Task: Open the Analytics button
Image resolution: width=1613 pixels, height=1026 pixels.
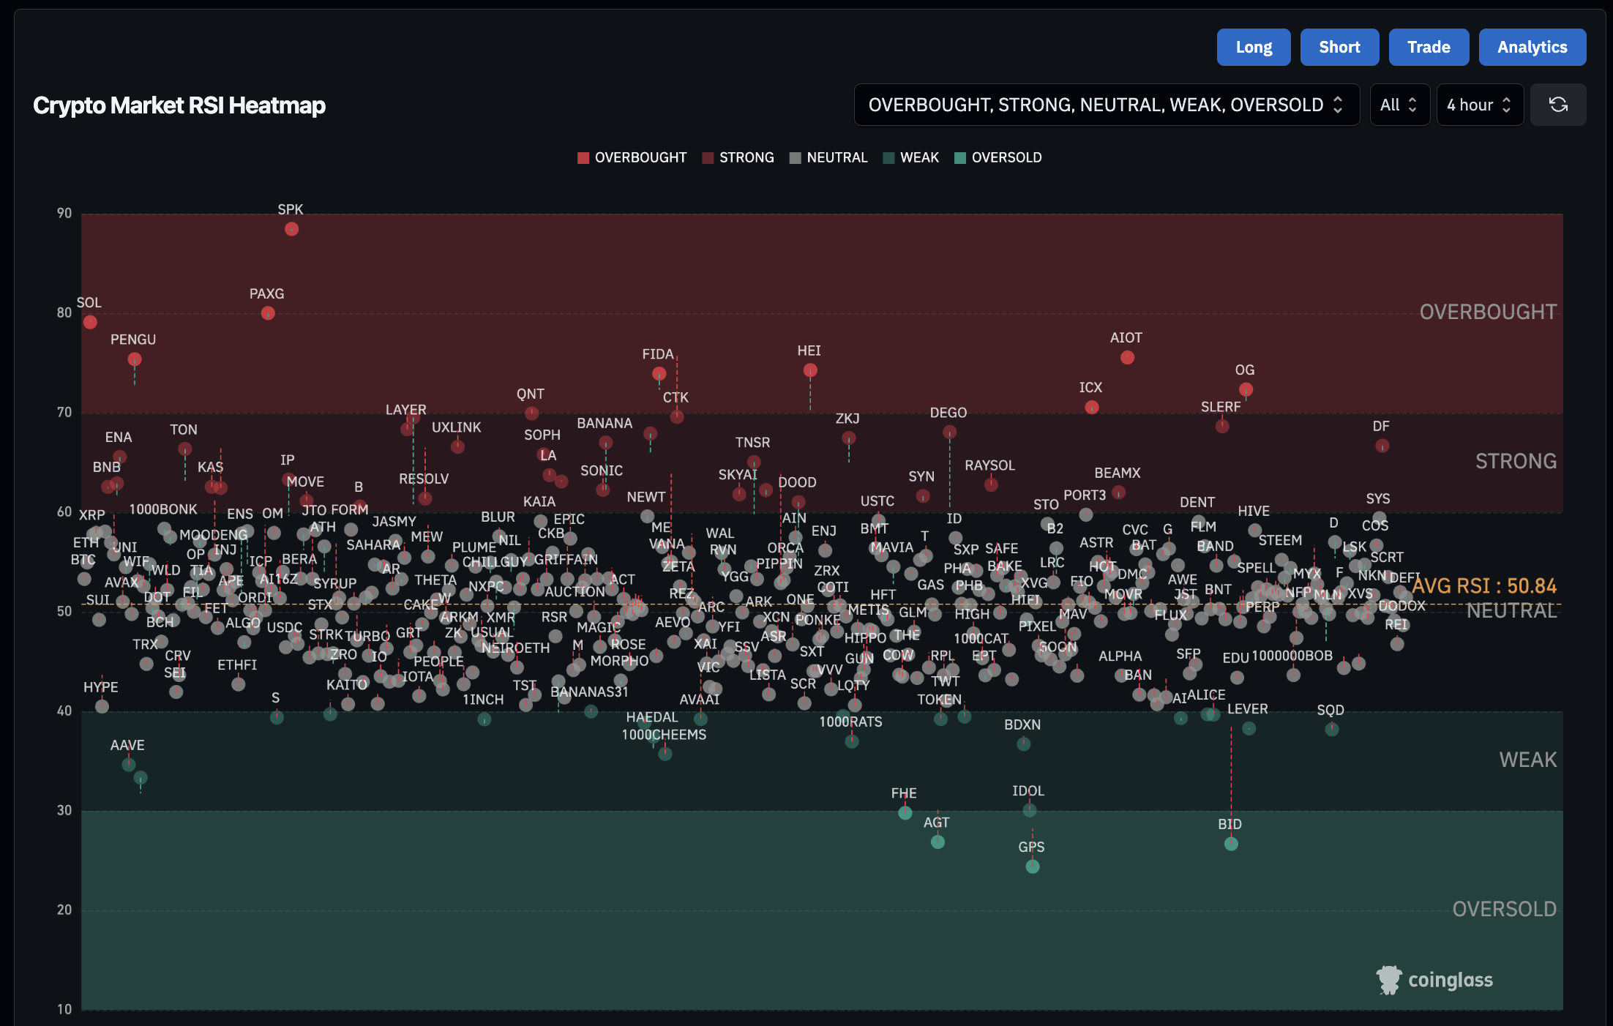Action: 1532,47
